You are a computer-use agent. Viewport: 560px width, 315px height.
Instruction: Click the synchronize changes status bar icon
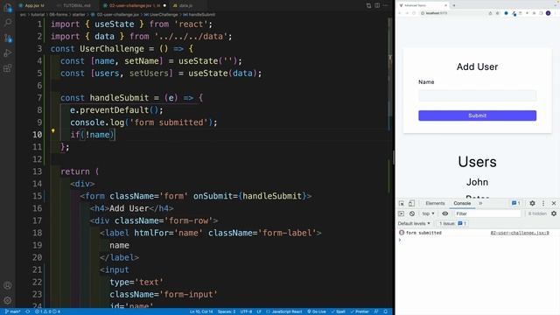(x=27, y=311)
